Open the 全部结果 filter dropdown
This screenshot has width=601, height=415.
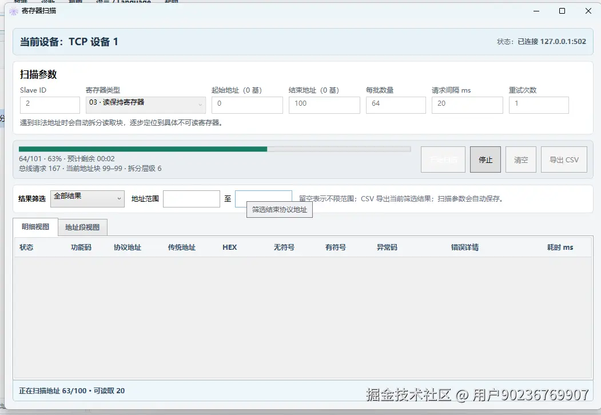(x=87, y=198)
